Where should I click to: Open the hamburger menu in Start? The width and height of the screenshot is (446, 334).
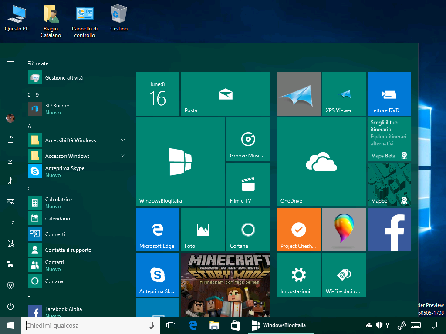coord(10,63)
